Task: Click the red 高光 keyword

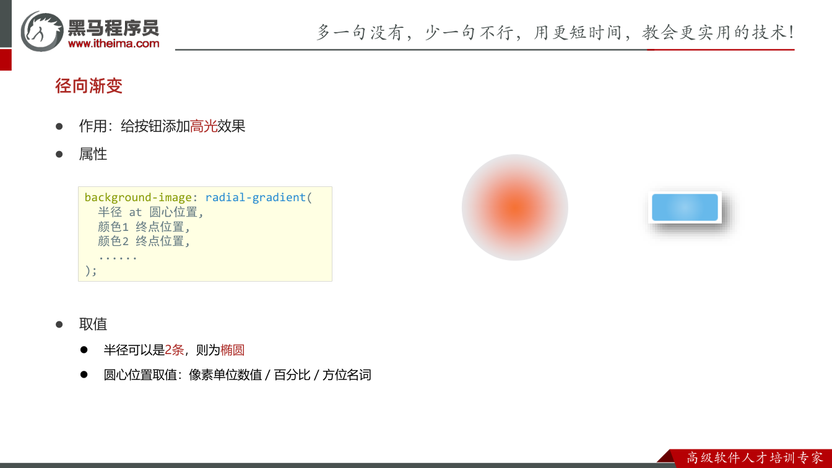Action: pos(204,126)
